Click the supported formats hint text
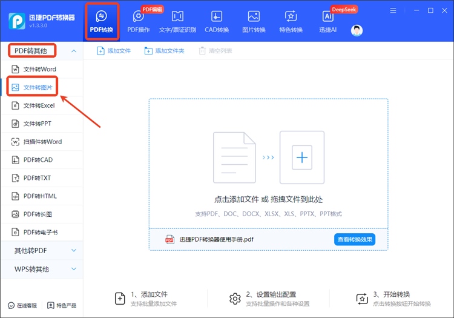This screenshot has width=454, height=318. point(268,214)
